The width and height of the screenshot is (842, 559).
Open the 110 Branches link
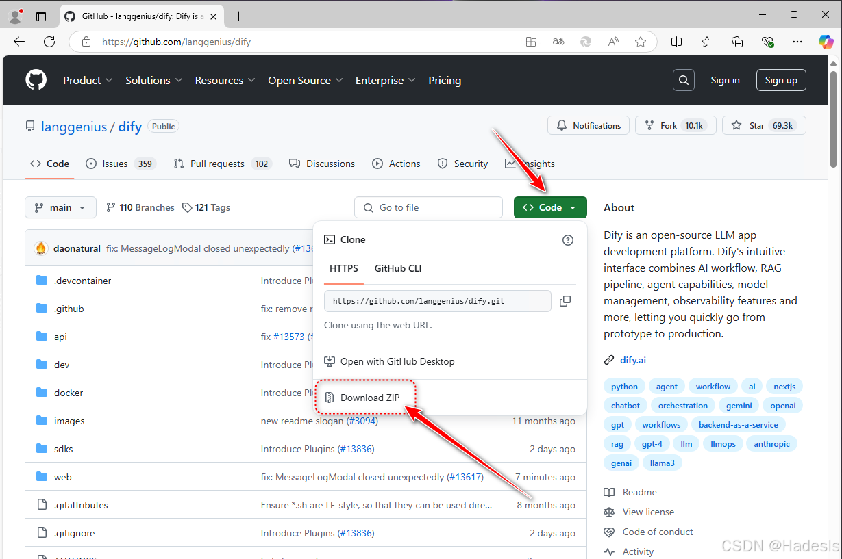140,207
